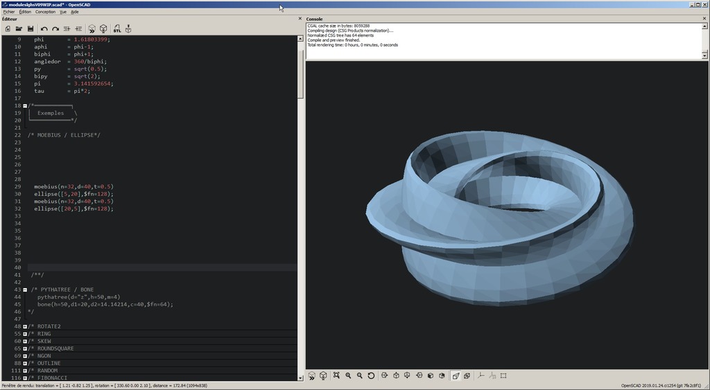Expand the folded NGON code block
The height and width of the screenshot is (390, 710).
coord(25,356)
